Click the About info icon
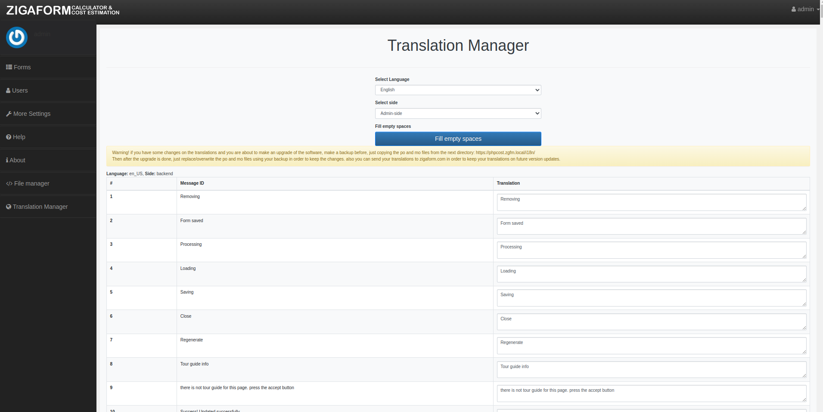This screenshot has width=823, height=412. click(6, 160)
